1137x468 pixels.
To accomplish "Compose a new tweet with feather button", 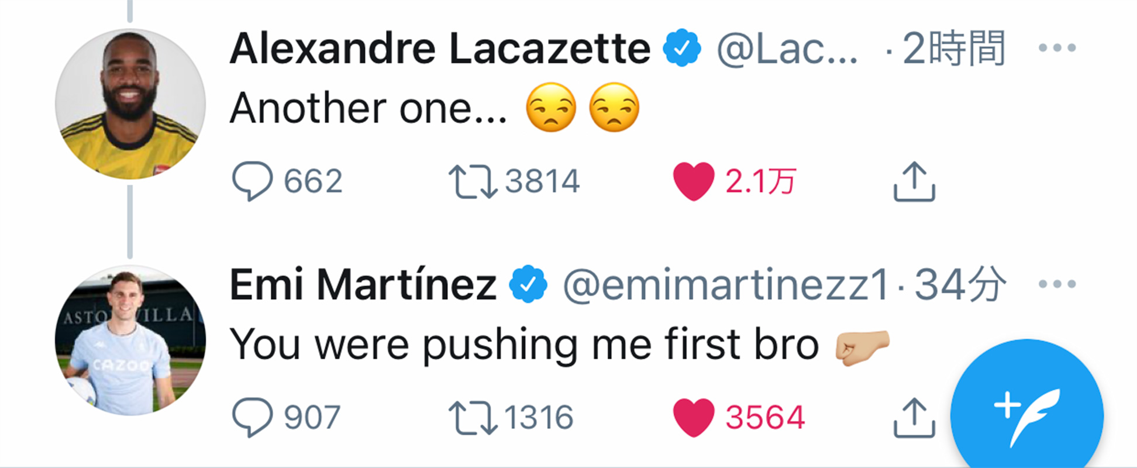I will tap(1027, 415).
